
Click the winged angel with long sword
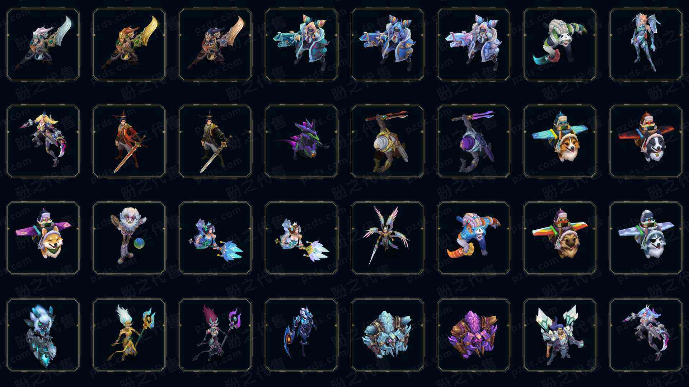tap(388, 238)
